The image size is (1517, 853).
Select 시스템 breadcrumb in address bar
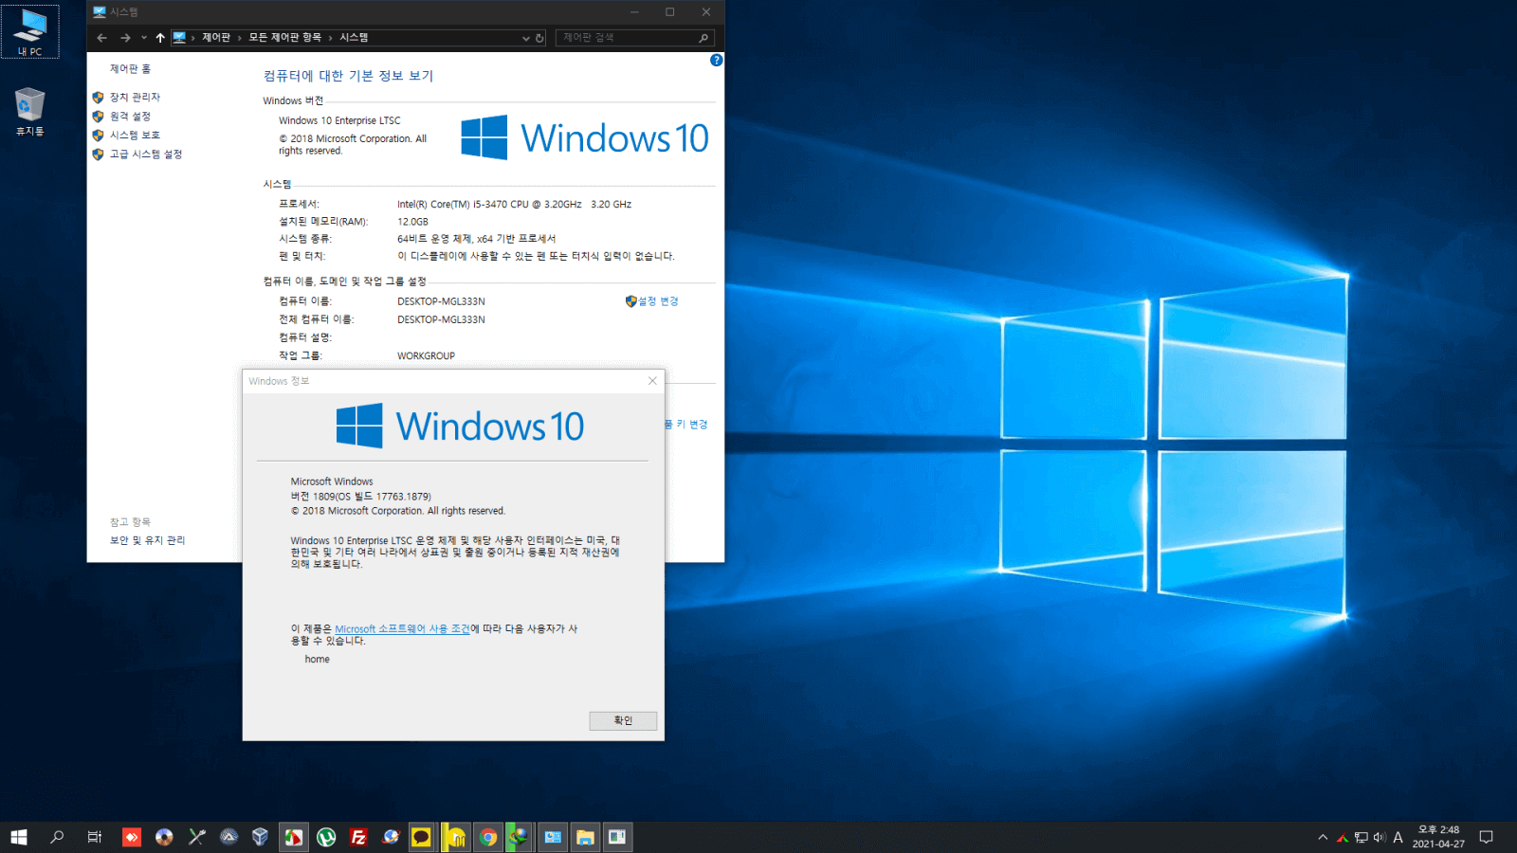click(x=354, y=38)
